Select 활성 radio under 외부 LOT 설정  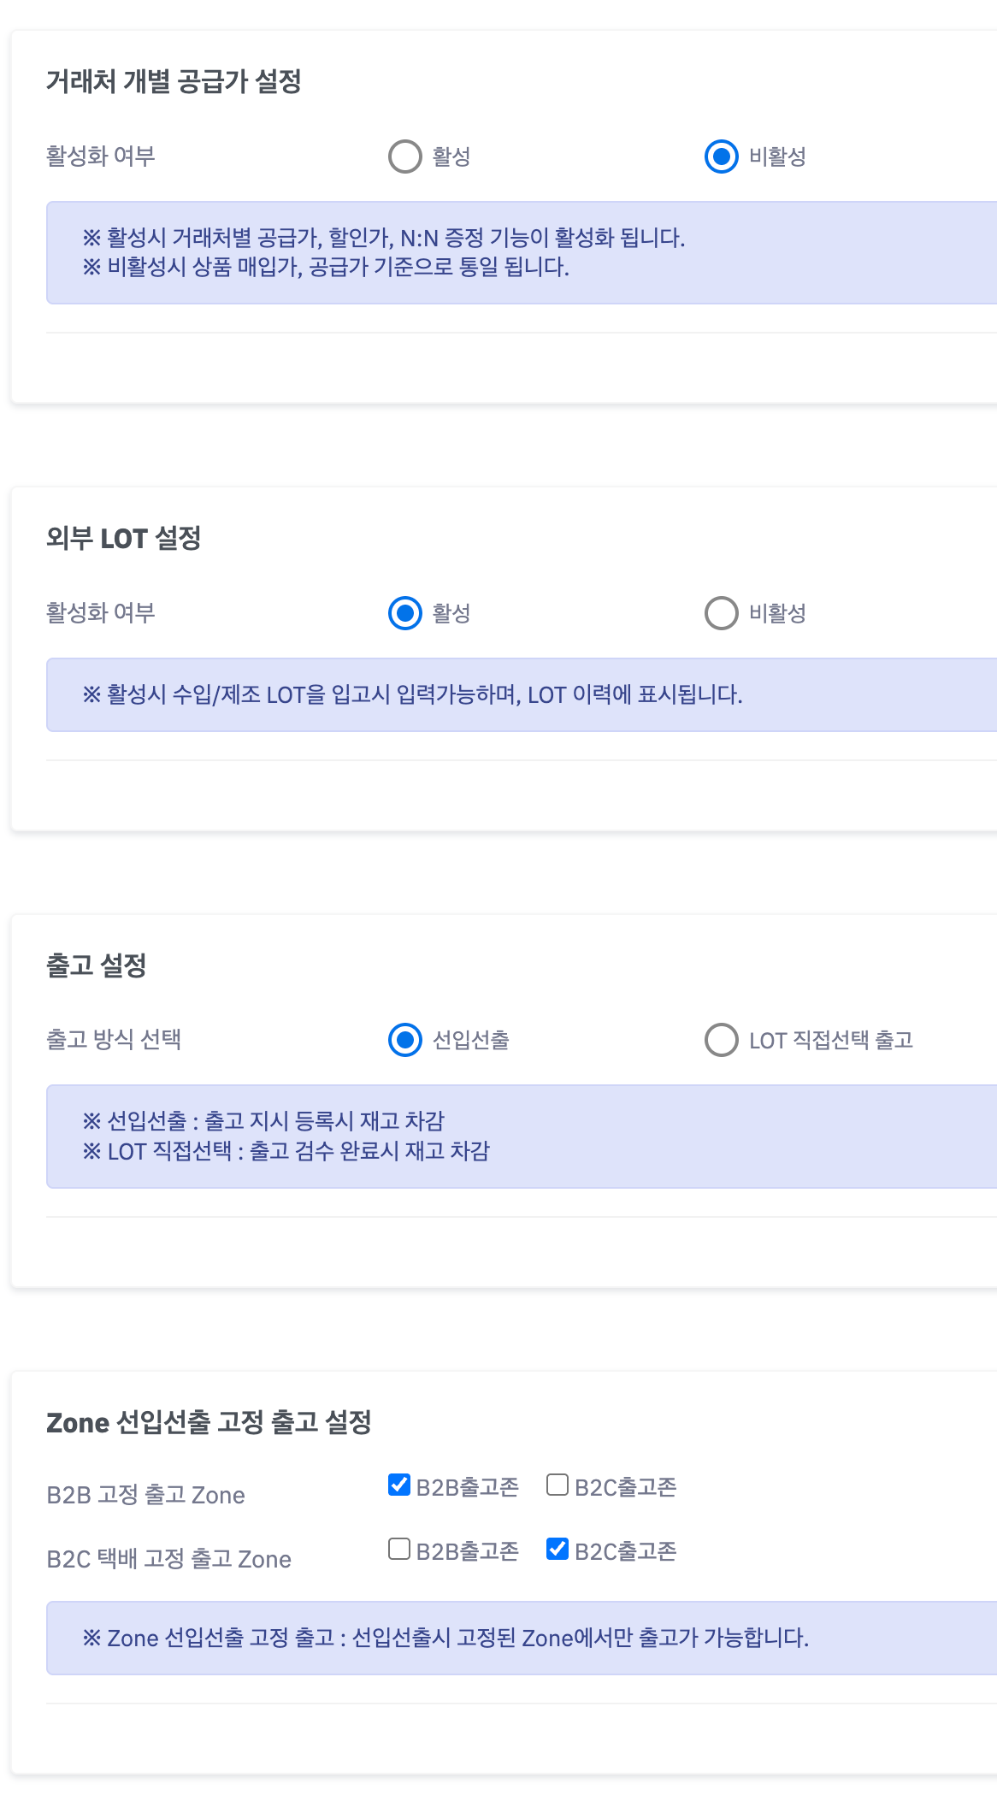pos(405,613)
